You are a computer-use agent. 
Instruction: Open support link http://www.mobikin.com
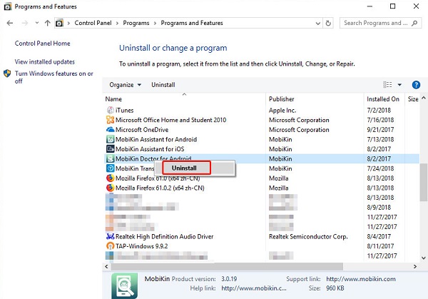(361, 279)
